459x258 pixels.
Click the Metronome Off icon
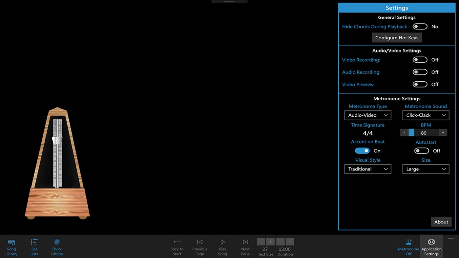pyautogui.click(x=408, y=247)
